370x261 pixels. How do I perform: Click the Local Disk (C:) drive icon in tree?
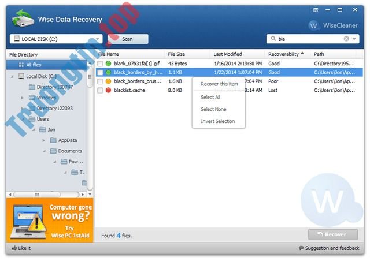tap(21, 76)
